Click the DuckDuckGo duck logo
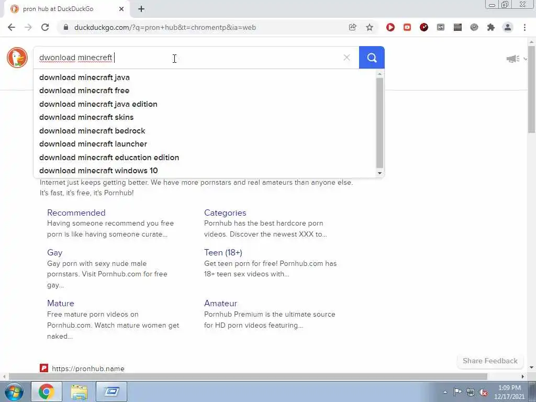This screenshot has width=536, height=402. pos(17,58)
